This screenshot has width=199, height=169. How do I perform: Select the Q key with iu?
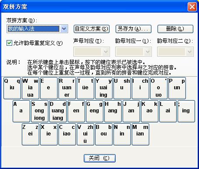click(x=12, y=88)
